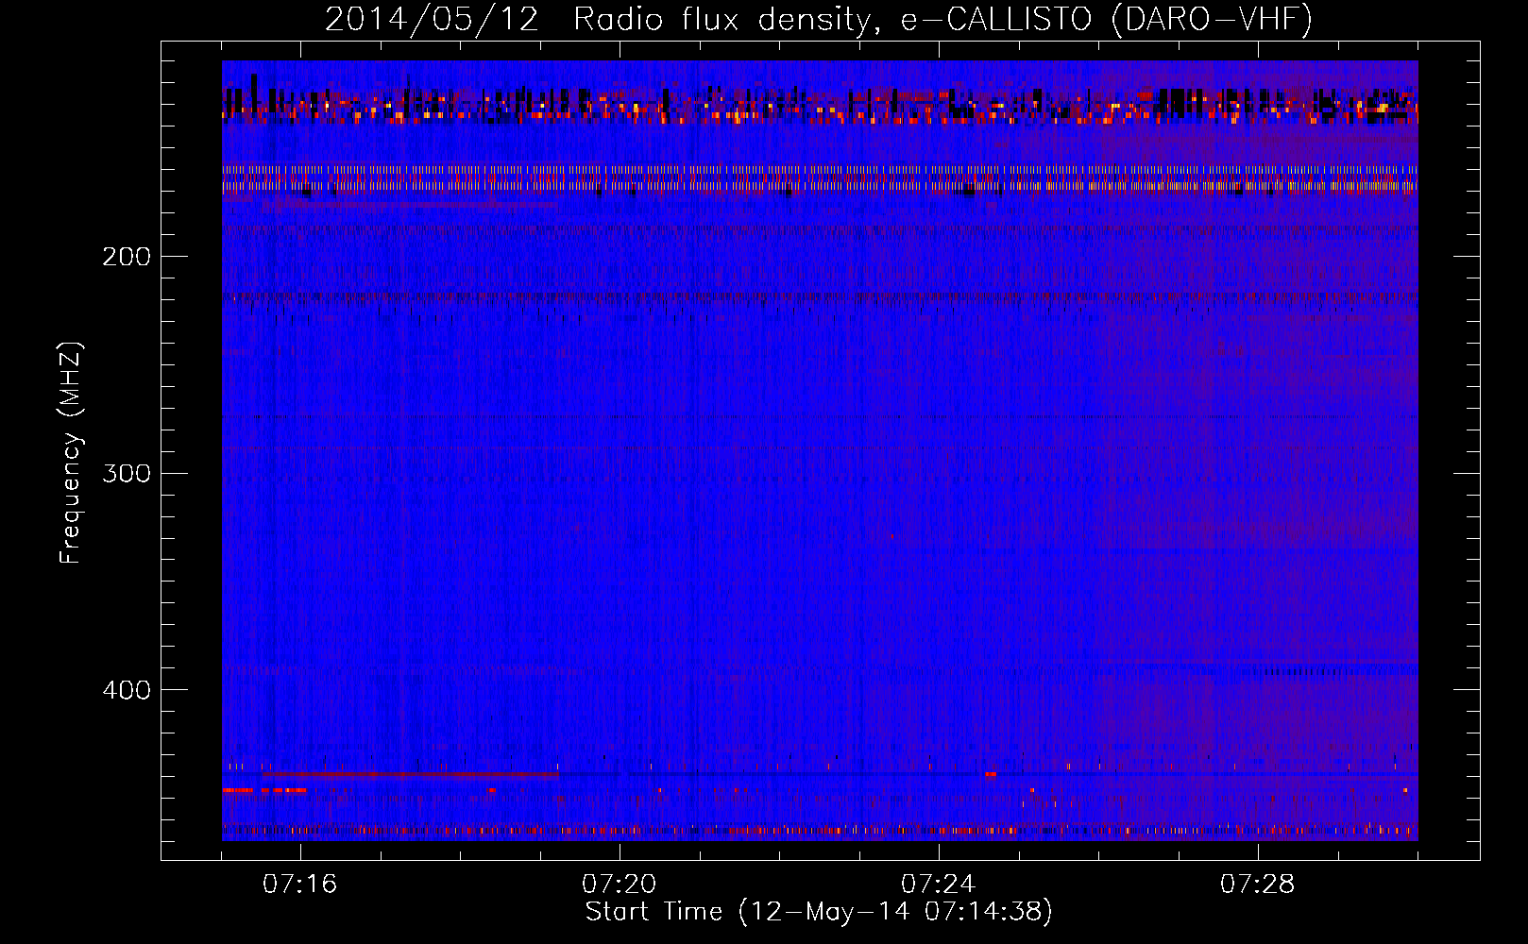Click the "07:16" time tick label
This screenshot has width=1528, height=944.
300,885
